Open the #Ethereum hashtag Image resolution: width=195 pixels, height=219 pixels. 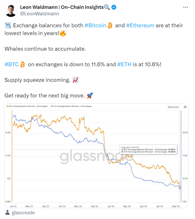pyautogui.click(x=140, y=25)
